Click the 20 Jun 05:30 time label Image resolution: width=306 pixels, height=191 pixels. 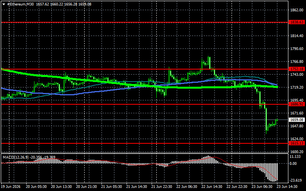click(36, 187)
